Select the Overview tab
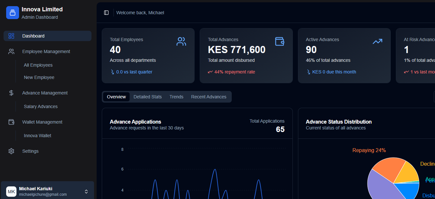The width and height of the screenshot is (435, 199). [x=116, y=97]
